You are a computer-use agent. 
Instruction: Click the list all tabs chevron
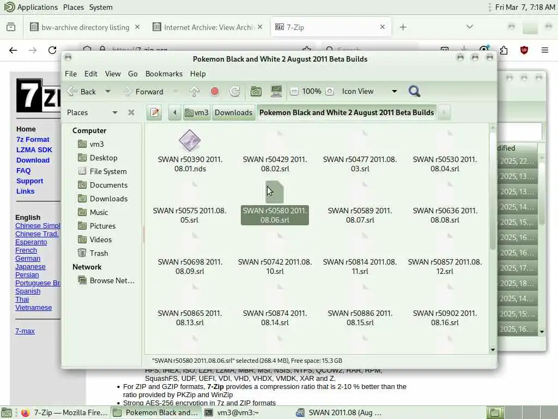470,27
